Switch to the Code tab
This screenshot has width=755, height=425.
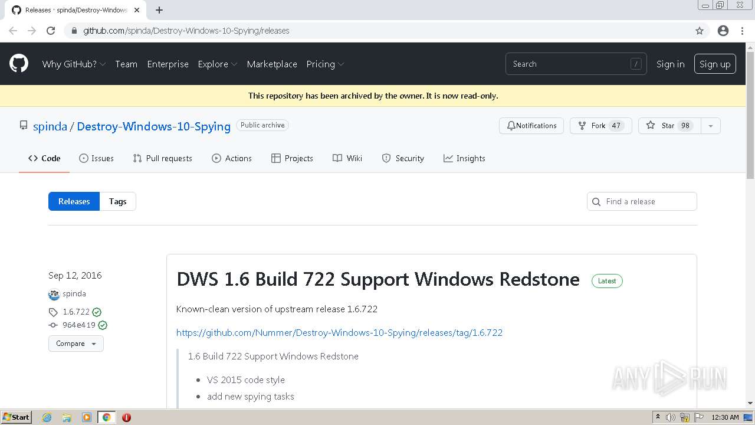[x=44, y=158]
